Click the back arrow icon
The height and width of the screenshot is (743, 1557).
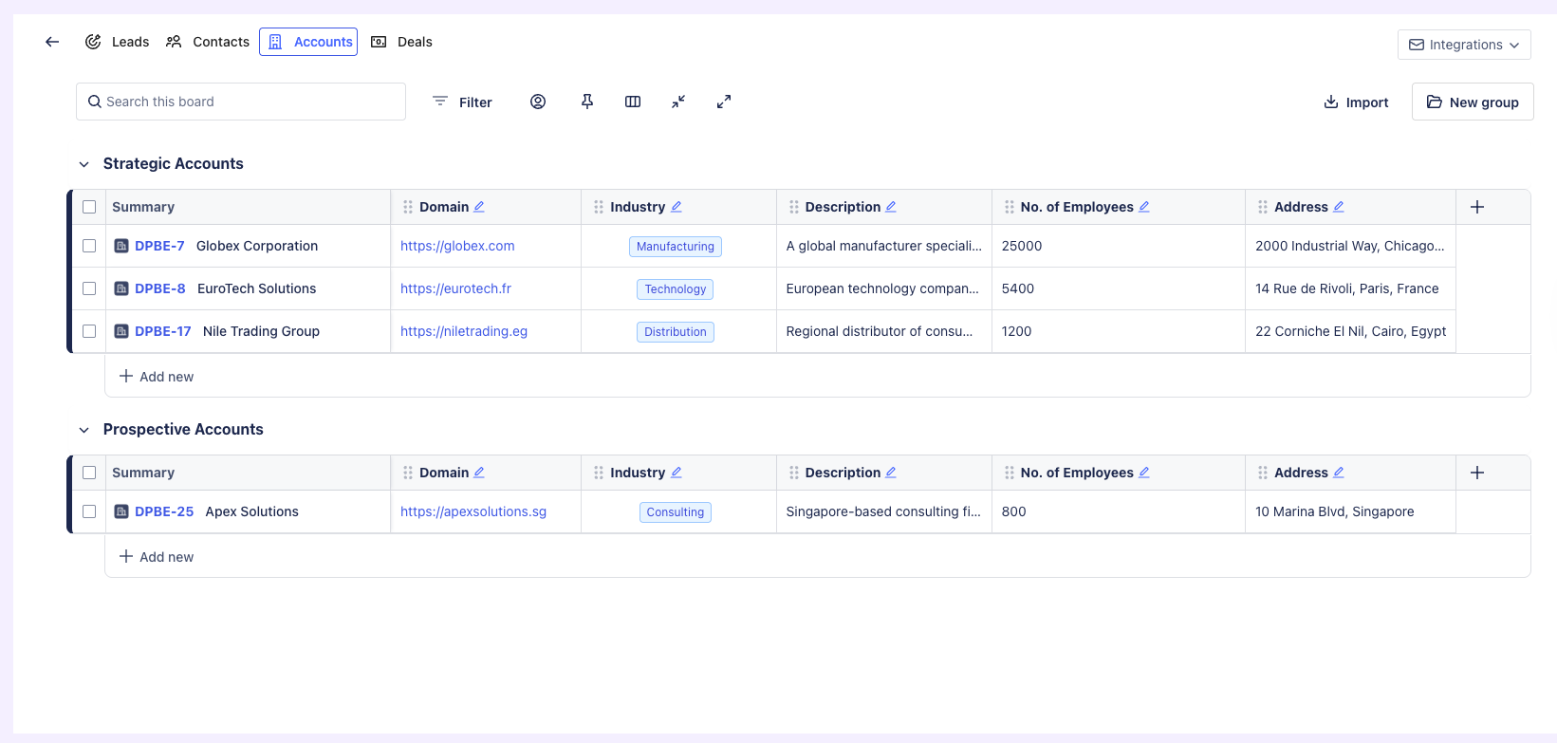pyautogui.click(x=52, y=42)
